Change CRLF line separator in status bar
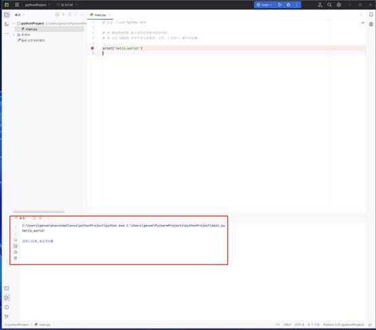The height and width of the screenshot is (330, 376). (287, 325)
